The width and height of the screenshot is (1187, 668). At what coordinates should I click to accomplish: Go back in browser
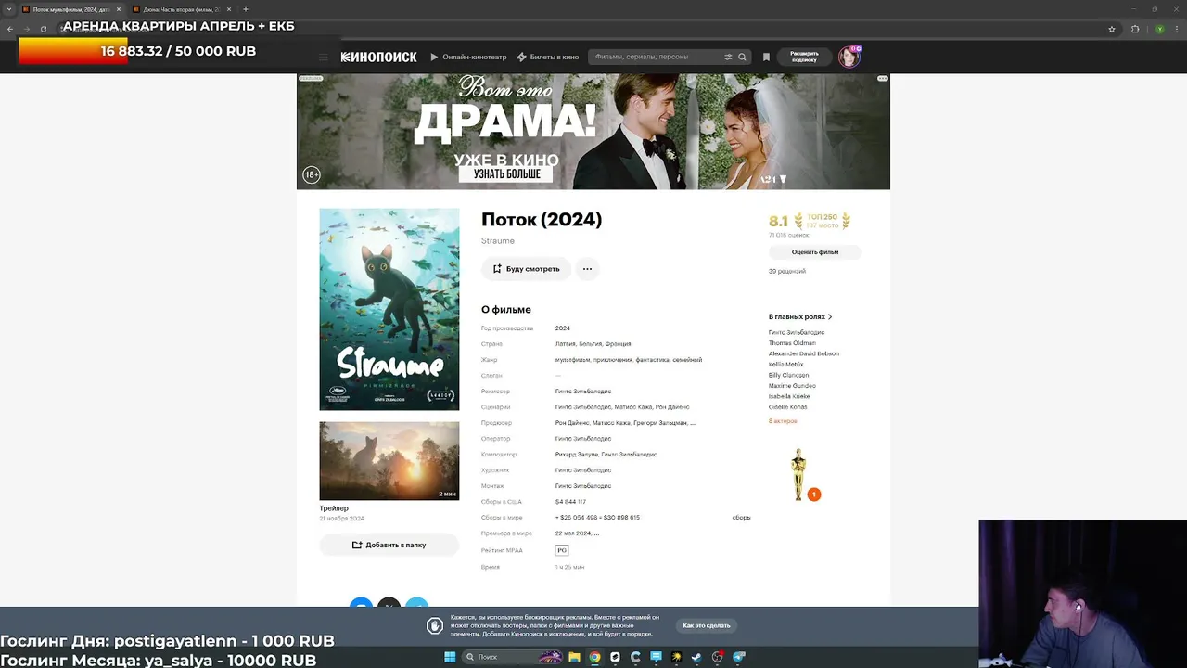9,29
